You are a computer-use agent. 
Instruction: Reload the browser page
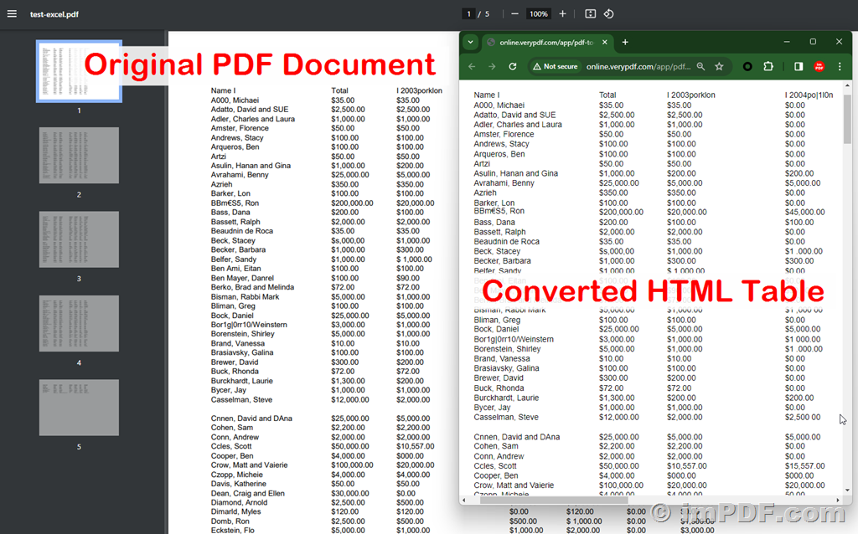513,66
